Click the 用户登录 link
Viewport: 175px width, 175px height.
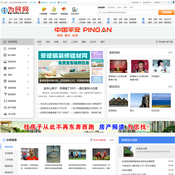[x=33, y=2]
